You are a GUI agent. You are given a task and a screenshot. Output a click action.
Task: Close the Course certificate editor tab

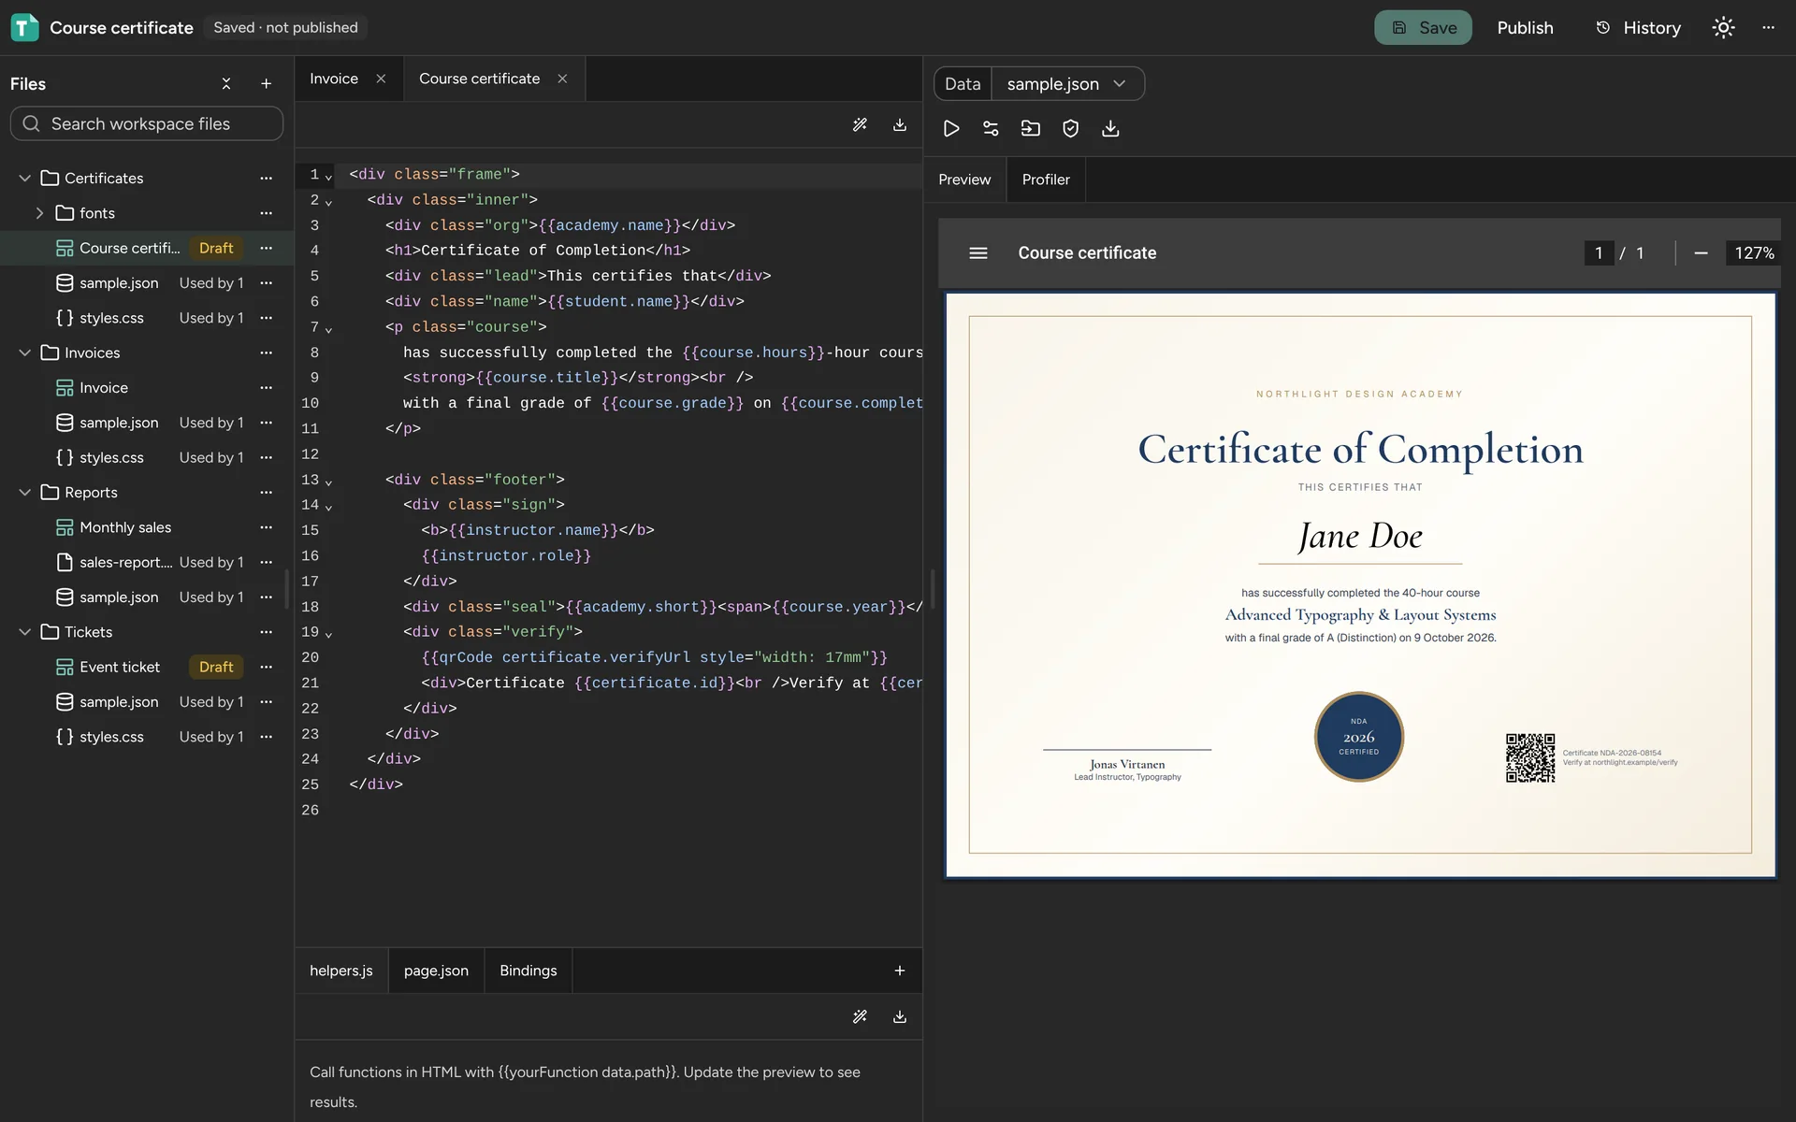click(562, 79)
